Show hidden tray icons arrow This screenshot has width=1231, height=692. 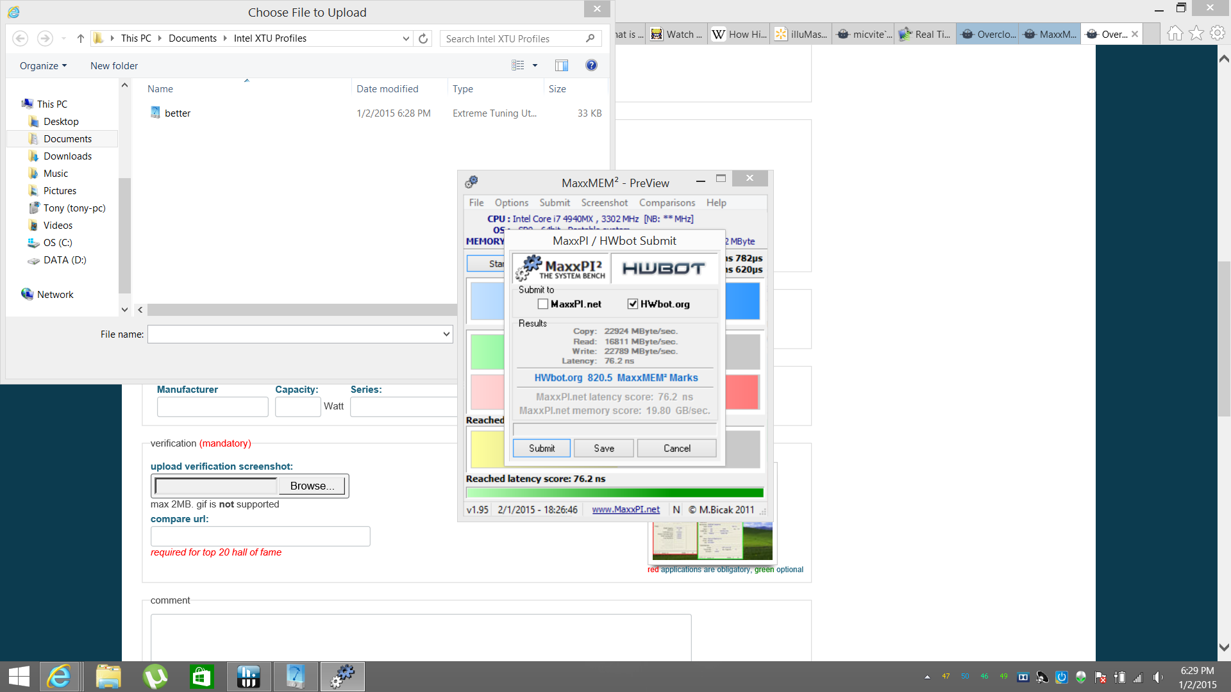927,677
